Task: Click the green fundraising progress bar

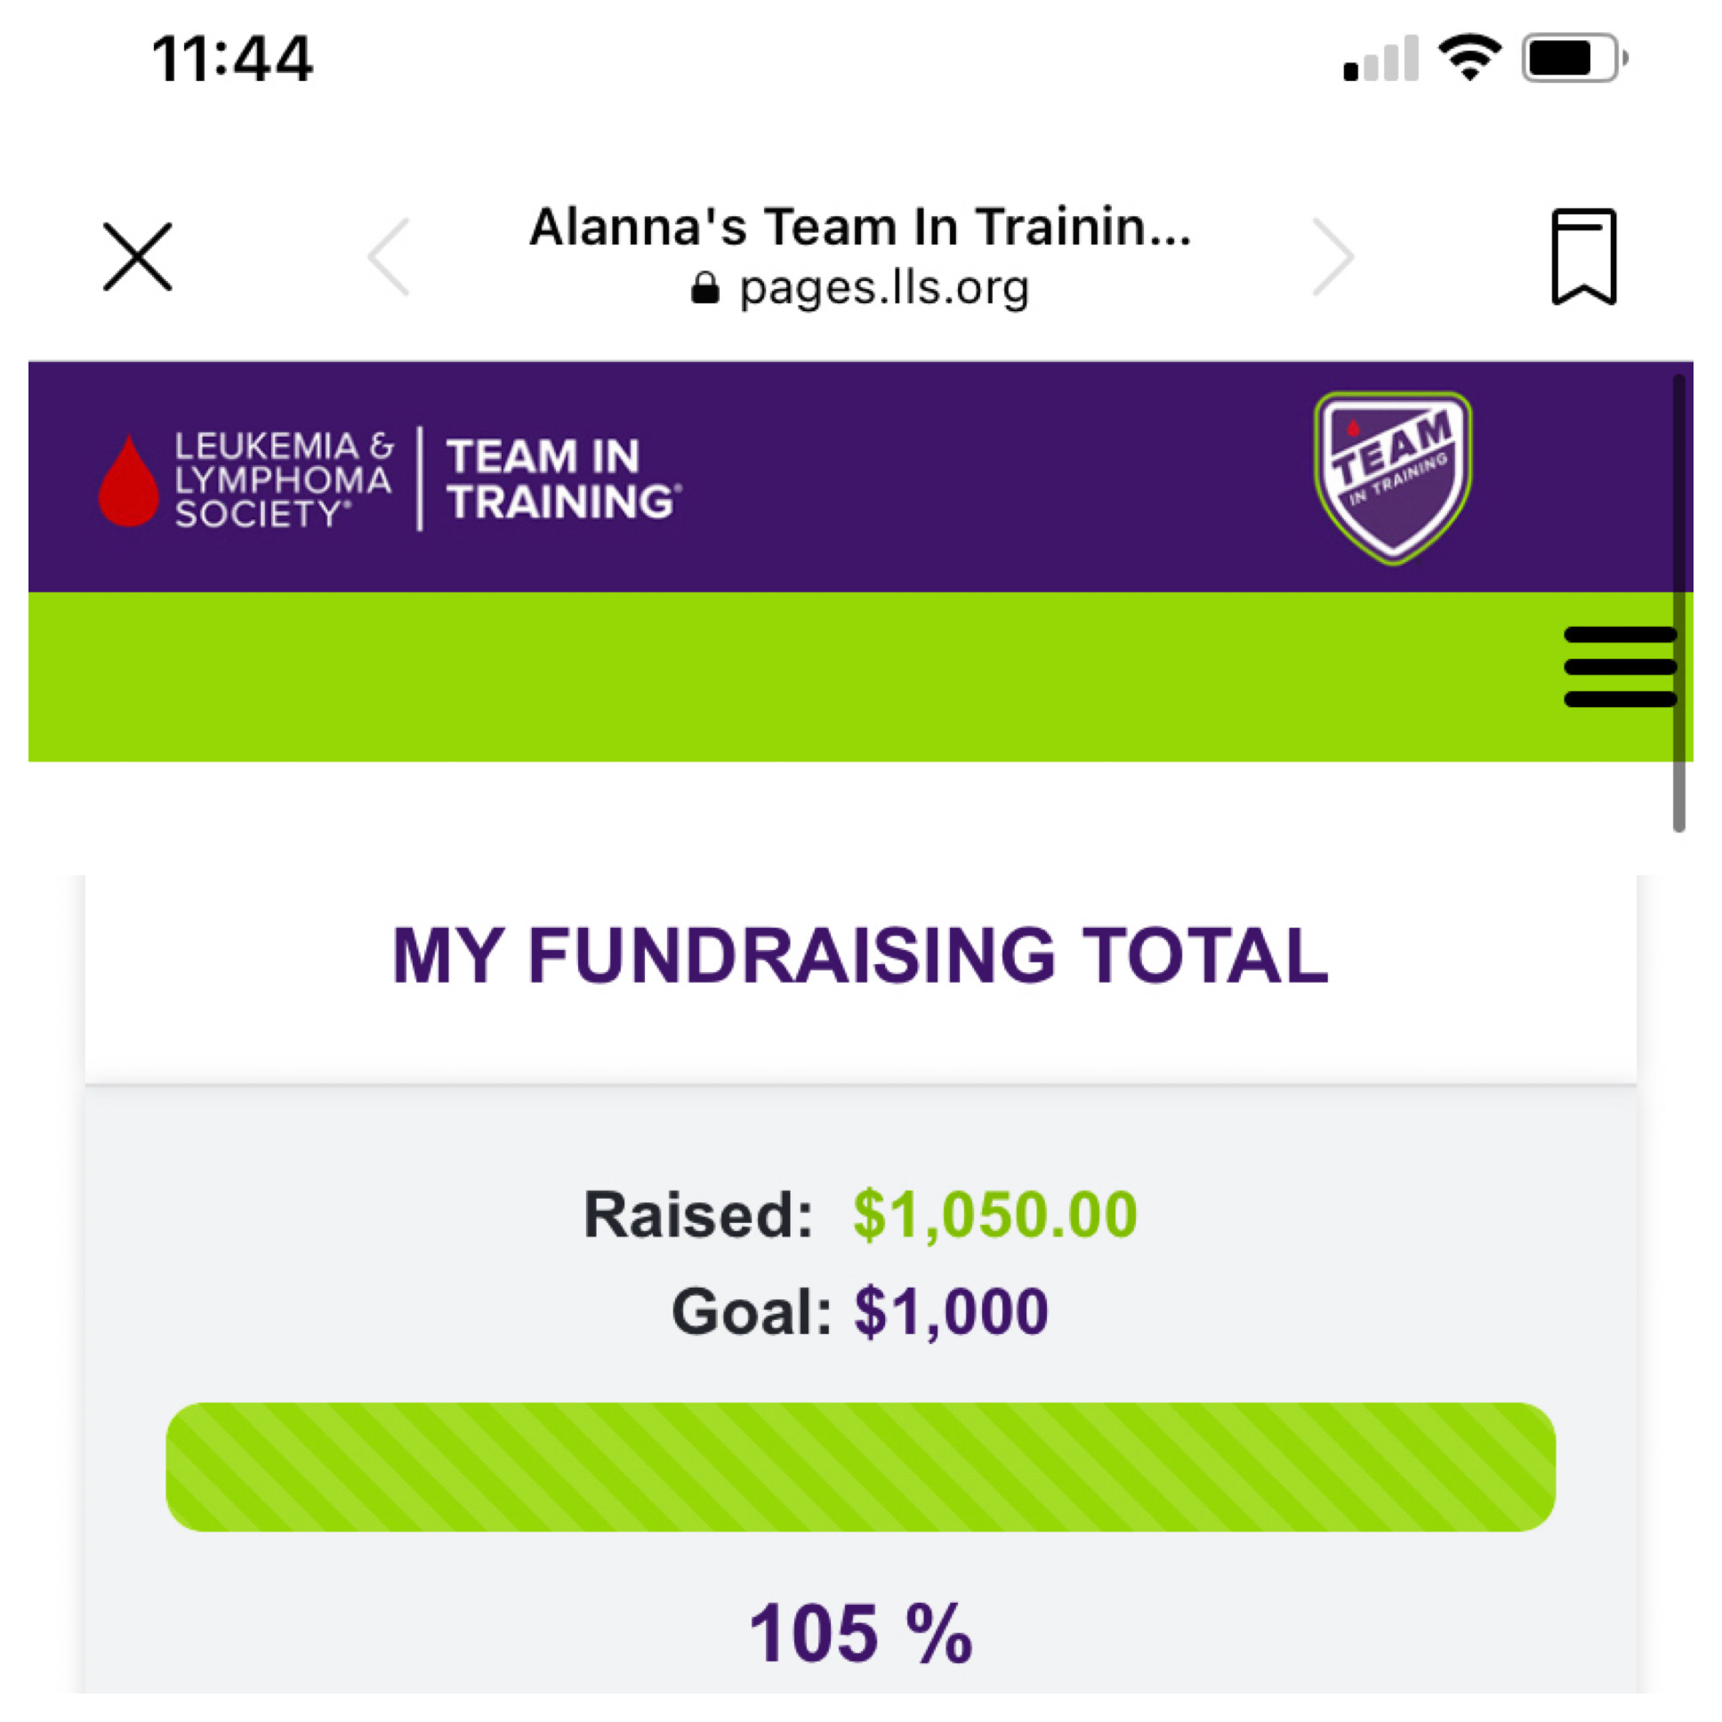Action: tap(860, 1467)
